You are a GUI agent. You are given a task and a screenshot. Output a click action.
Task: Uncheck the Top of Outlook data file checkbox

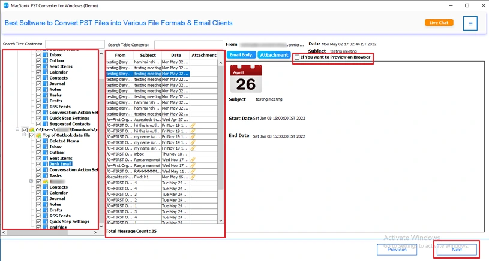(32, 135)
